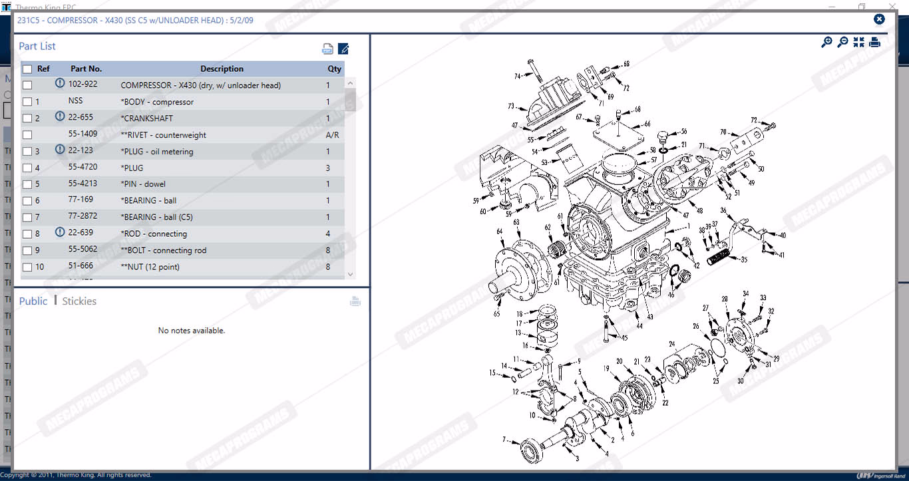Print the part list
The width and height of the screenshot is (909, 481).
327,49
